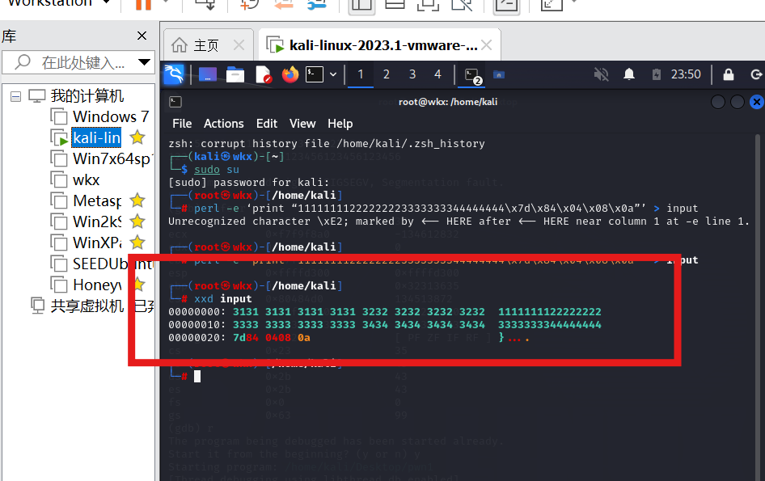The image size is (765, 481).
Task: Close the kali-linux-2023.1-vmware tab
Action: tap(487, 45)
